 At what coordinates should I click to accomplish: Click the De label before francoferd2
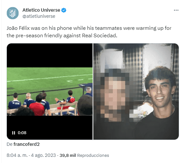(9, 144)
